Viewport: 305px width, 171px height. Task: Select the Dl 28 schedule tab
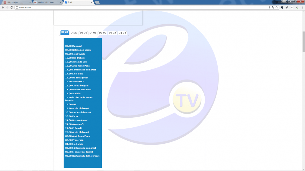pyautogui.click(x=65, y=32)
